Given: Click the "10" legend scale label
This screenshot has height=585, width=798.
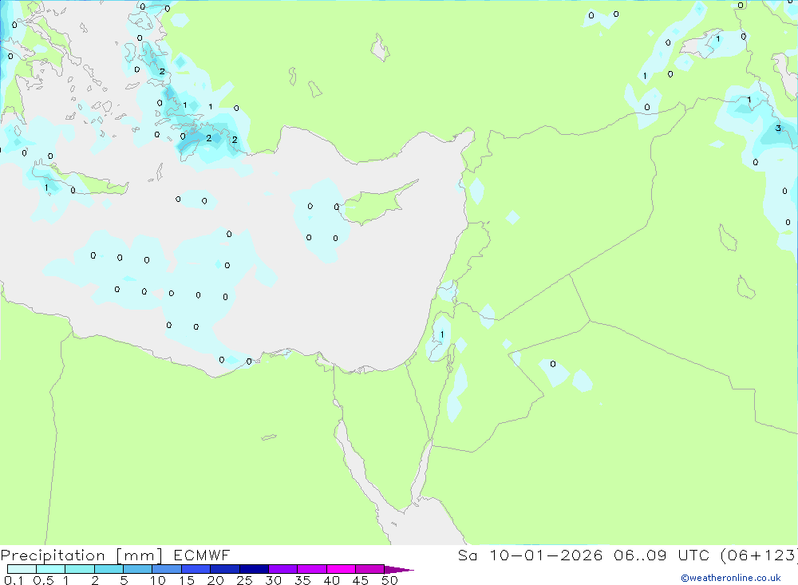Looking at the screenshot, I should [x=158, y=580].
